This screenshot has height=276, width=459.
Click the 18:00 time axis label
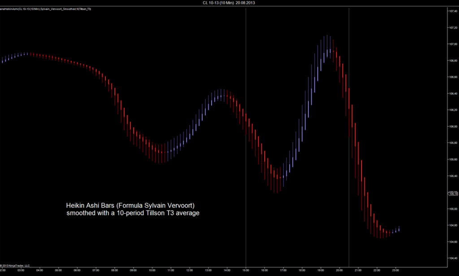click(x=302, y=270)
